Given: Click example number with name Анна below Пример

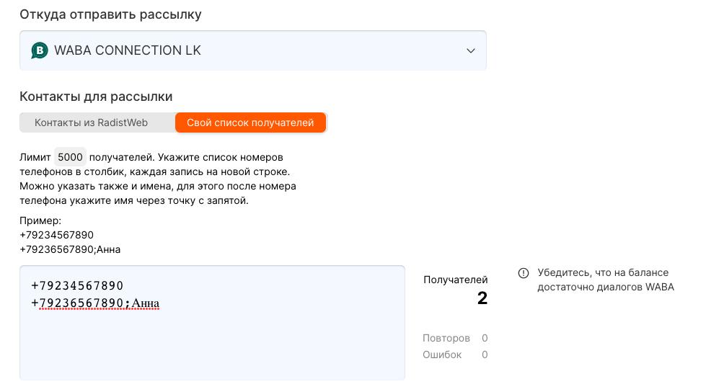Looking at the screenshot, I should click(x=70, y=249).
